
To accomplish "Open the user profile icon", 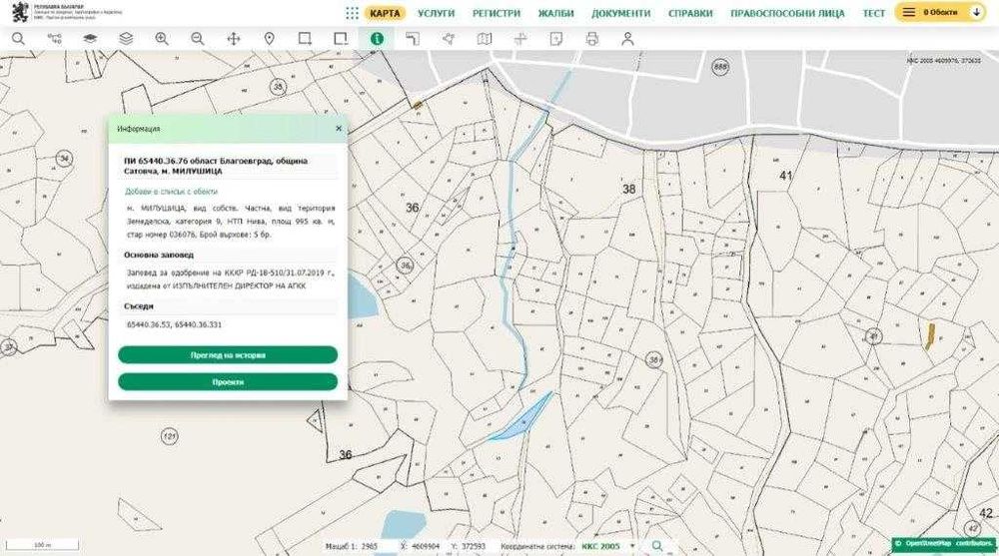I will point(627,39).
